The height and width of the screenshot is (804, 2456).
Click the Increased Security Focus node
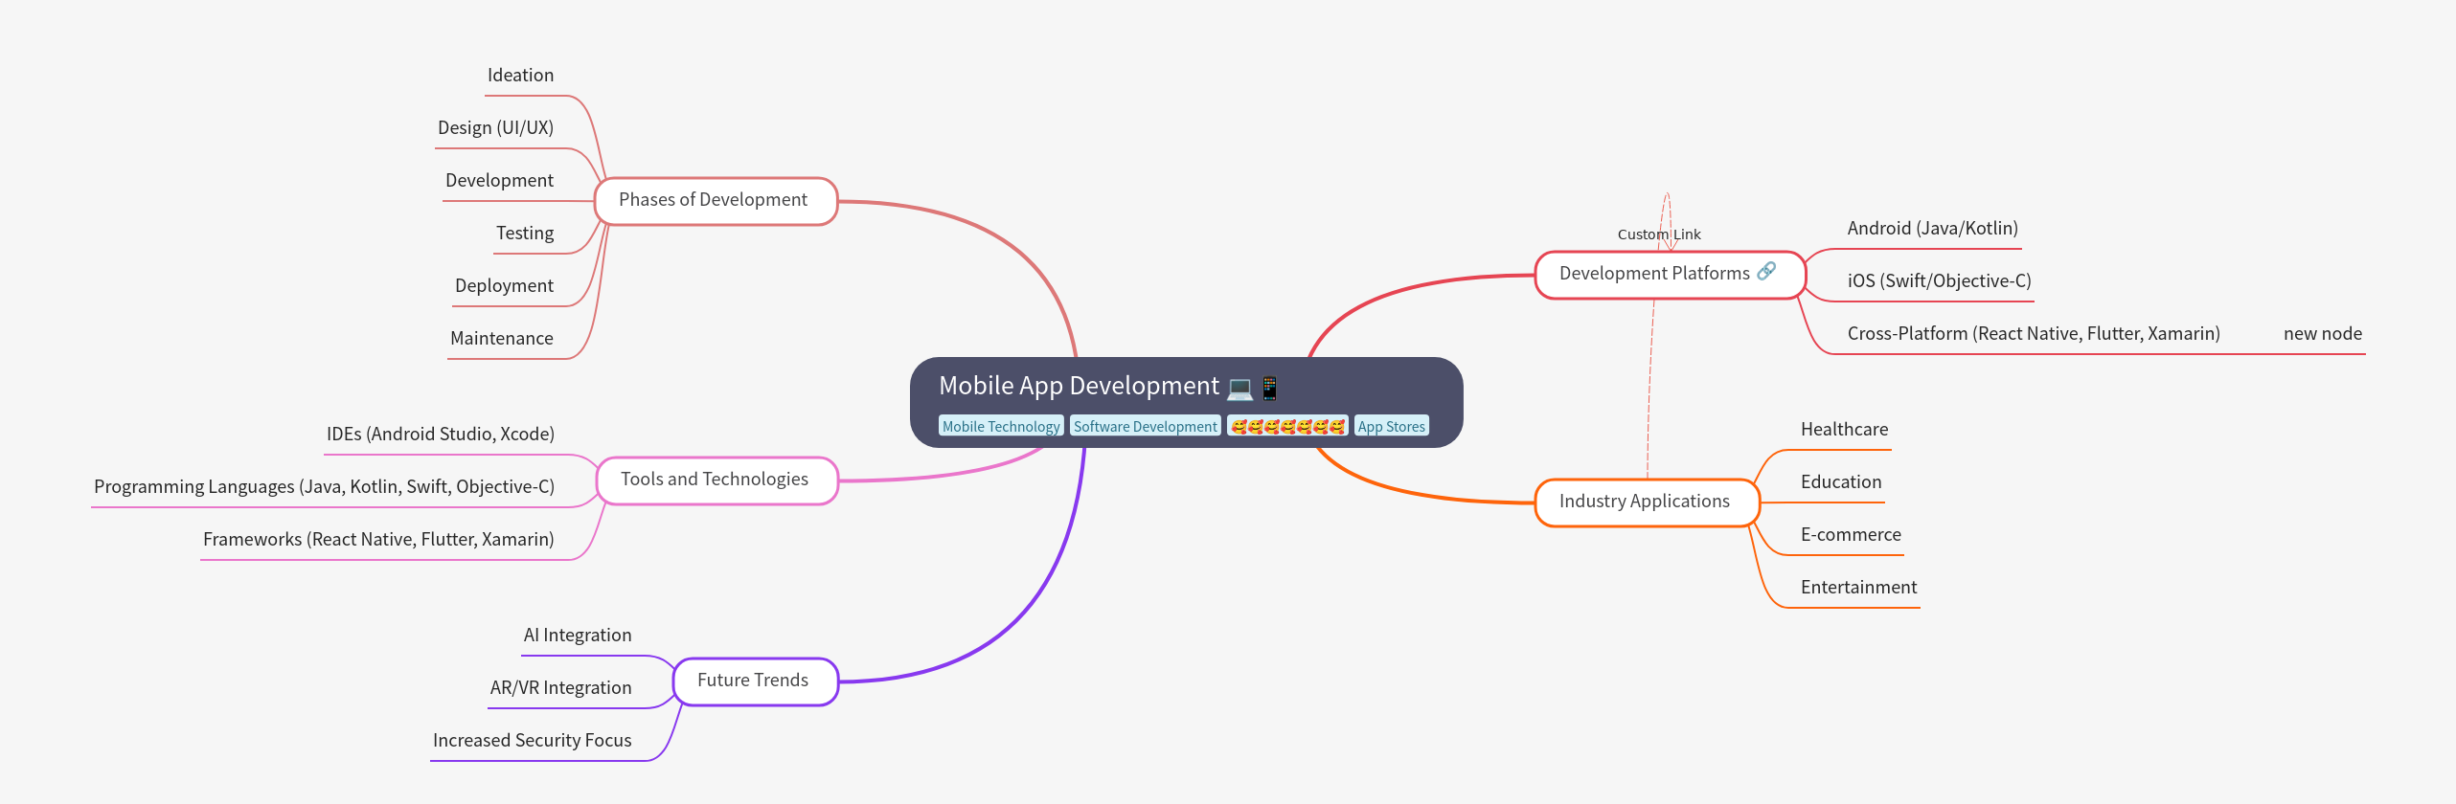[x=532, y=741]
